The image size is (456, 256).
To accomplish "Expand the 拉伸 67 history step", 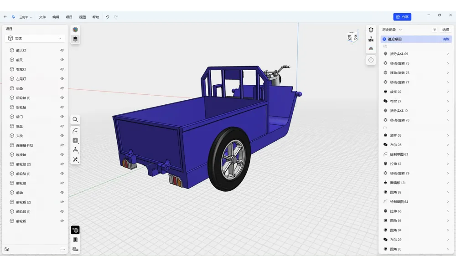I will pos(448,164).
